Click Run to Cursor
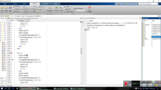The width and height of the screenshot is (161, 90). pos(68,12)
